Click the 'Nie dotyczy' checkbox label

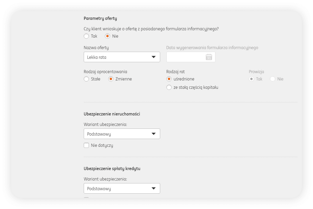pyautogui.click(x=102, y=145)
